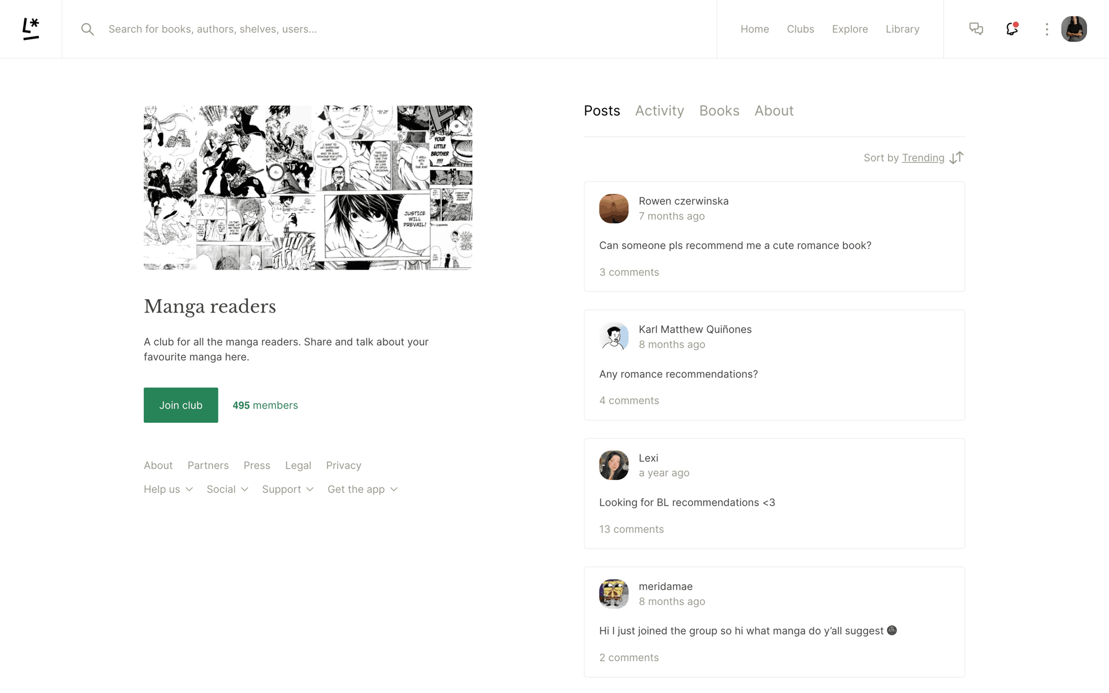The height and width of the screenshot is (693, 1109).
Task: Click the manga collage club banner
Action: coord(308,188)
